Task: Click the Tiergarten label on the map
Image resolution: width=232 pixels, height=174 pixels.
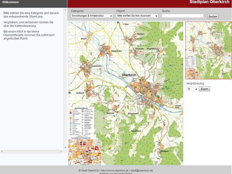Action: tap(139, 49)
